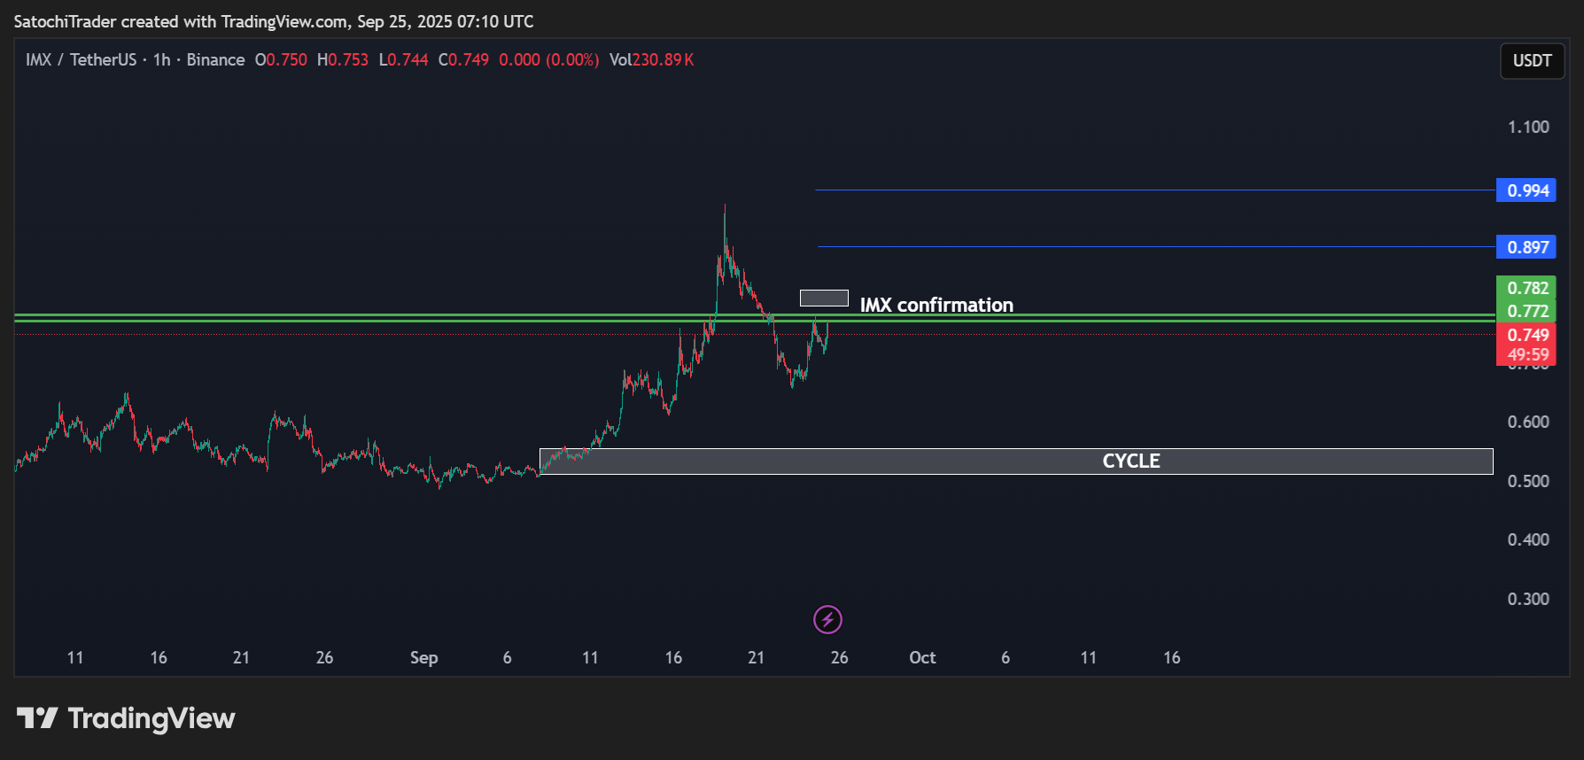Click the C0.749 close value
Screen dimensions: 1584x760
[x=463, y=59]
